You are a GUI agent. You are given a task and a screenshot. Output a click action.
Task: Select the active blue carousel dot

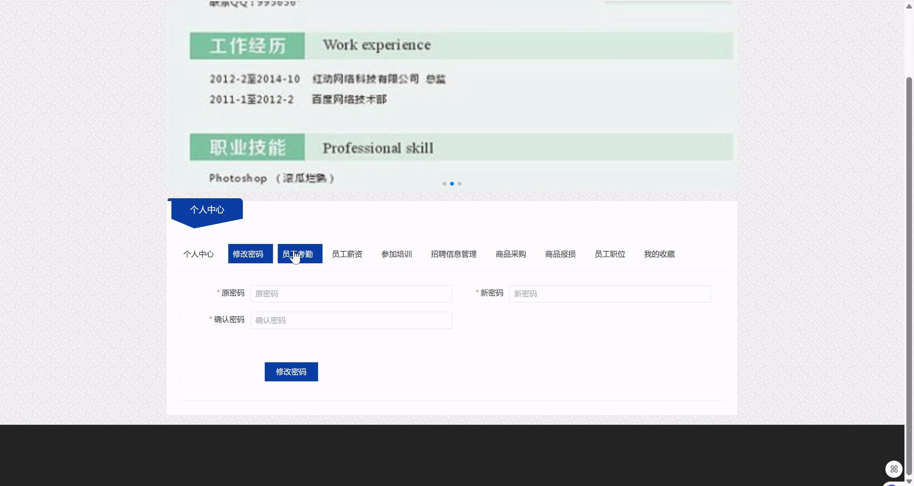[x=452, y=184]
